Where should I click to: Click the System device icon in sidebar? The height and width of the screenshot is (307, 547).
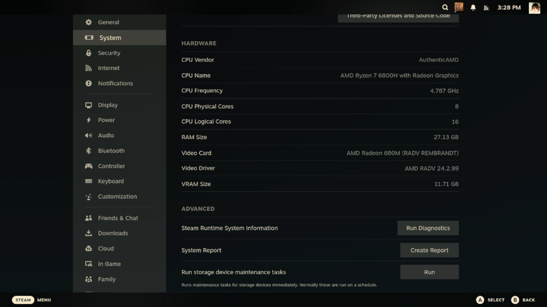pos(89,38)
